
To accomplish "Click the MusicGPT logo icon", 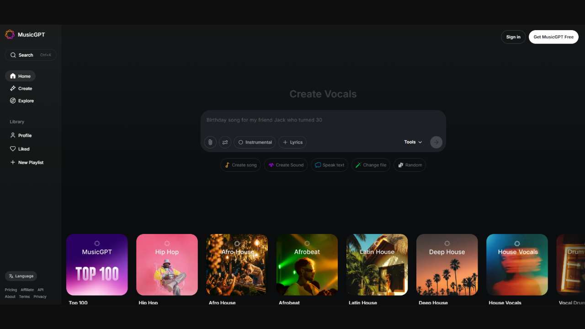I will coord(10,35).
